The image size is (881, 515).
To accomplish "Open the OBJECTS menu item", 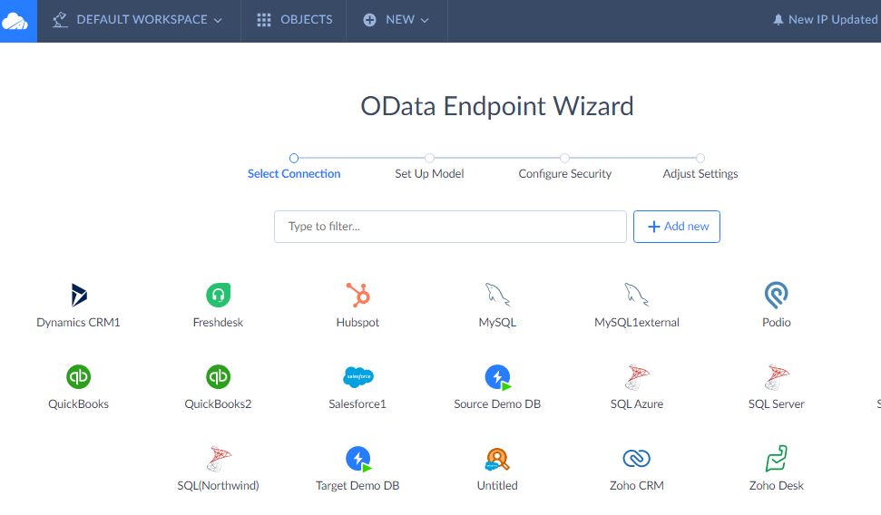I will pos(294,20).
